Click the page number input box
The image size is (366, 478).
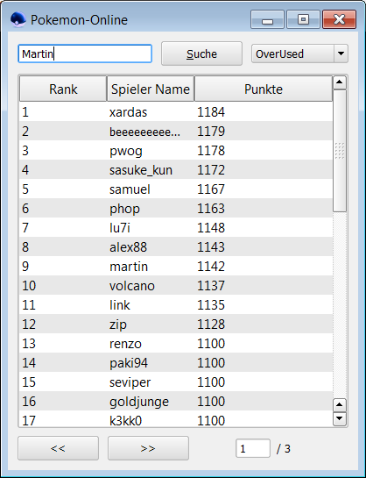point(253,448)
